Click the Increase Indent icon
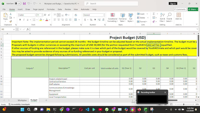200x113 pixels. (70, 20)
